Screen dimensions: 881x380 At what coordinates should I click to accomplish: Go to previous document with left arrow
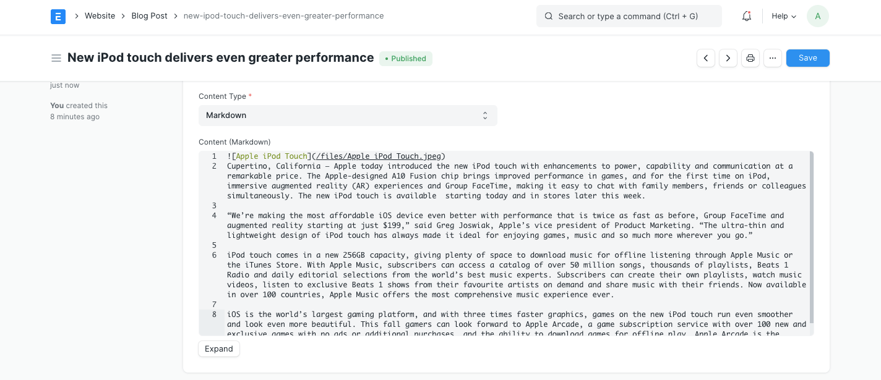click(x=705, y=57)
